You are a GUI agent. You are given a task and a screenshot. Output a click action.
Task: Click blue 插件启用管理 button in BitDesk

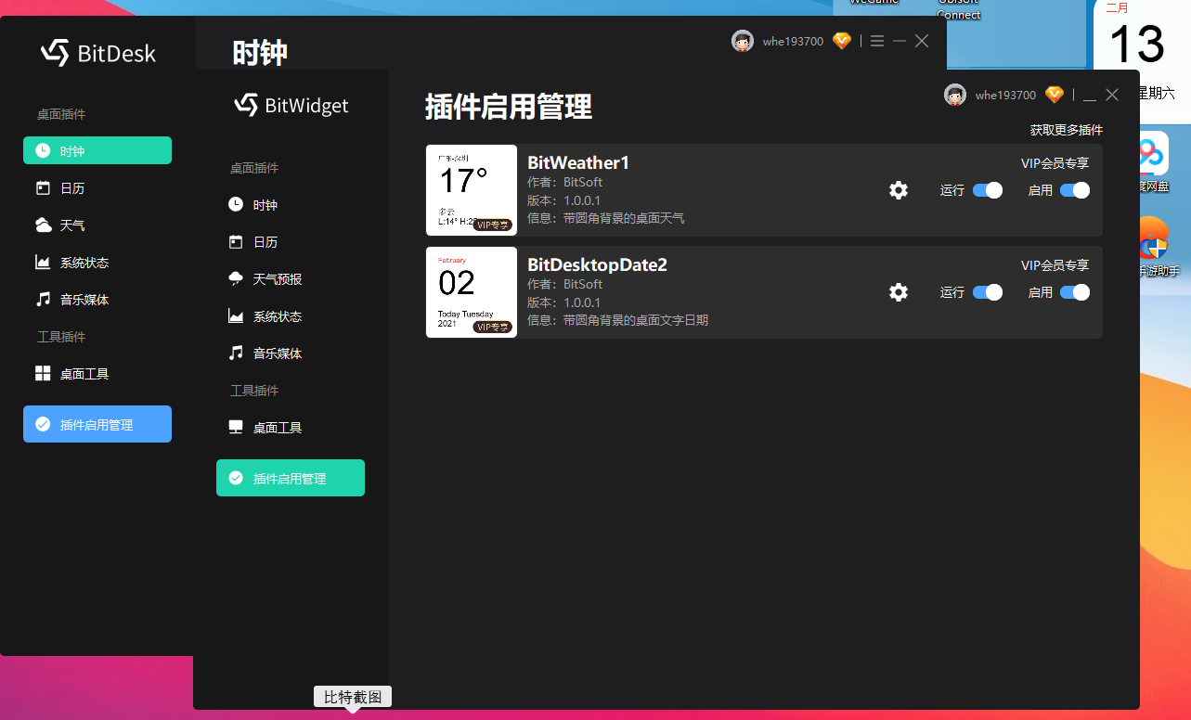(x=97, y=424)
